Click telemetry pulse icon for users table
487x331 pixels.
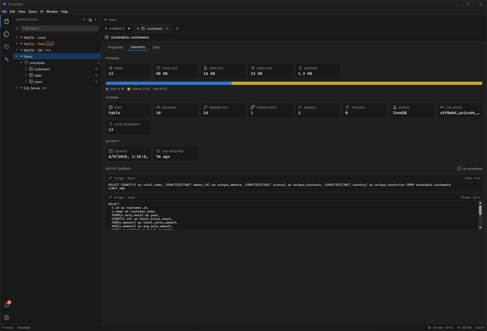(x=97, y=82)
